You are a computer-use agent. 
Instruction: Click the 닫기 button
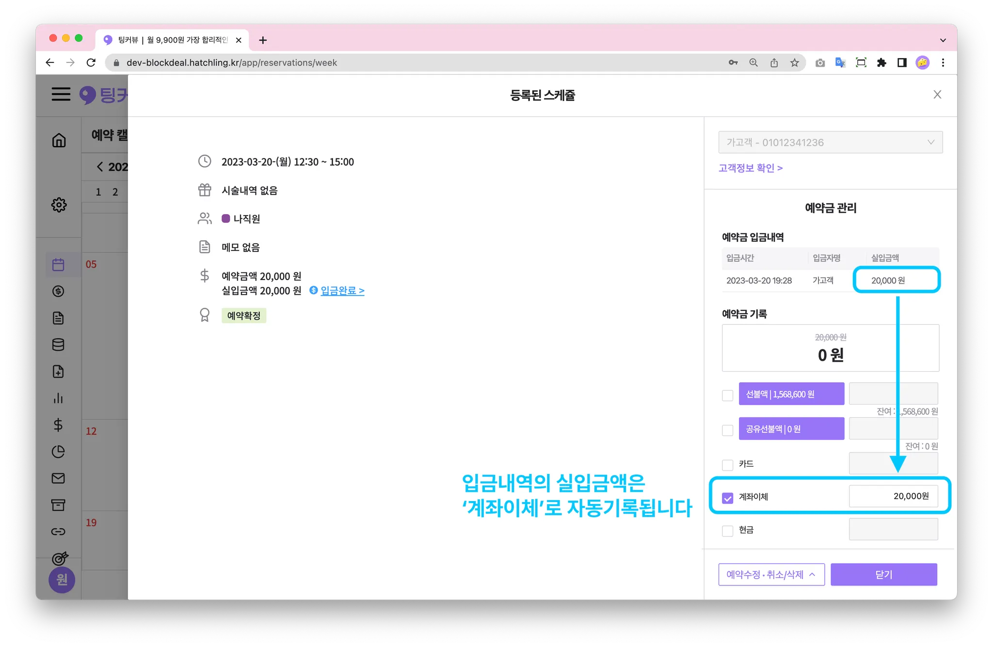pos(883,574)
